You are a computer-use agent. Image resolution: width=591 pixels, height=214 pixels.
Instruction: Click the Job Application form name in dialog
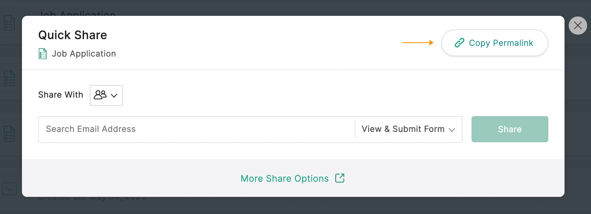(84, 54)
